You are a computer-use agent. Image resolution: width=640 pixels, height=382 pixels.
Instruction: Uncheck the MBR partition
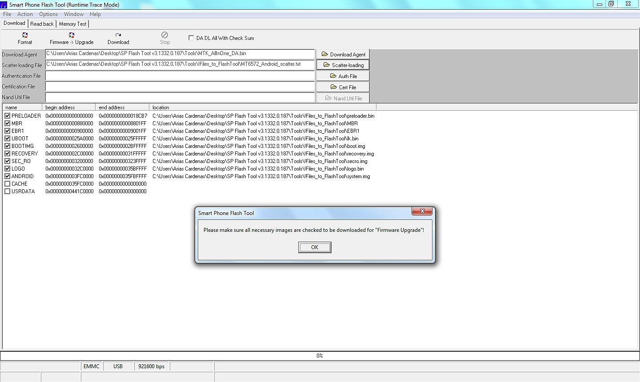(7, 123)
